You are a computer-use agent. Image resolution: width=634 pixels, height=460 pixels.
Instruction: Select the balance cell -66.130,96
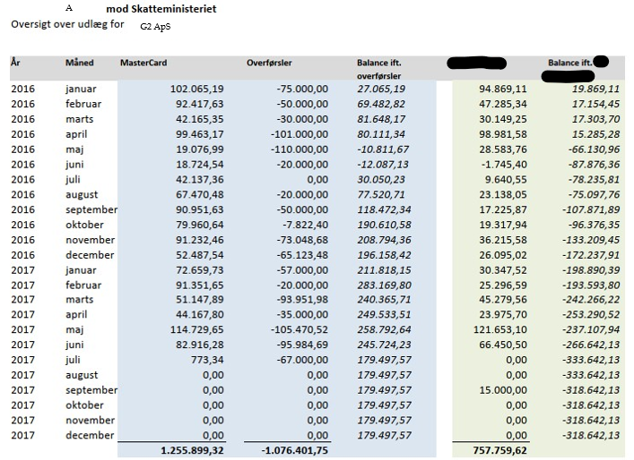coord(587,149)
